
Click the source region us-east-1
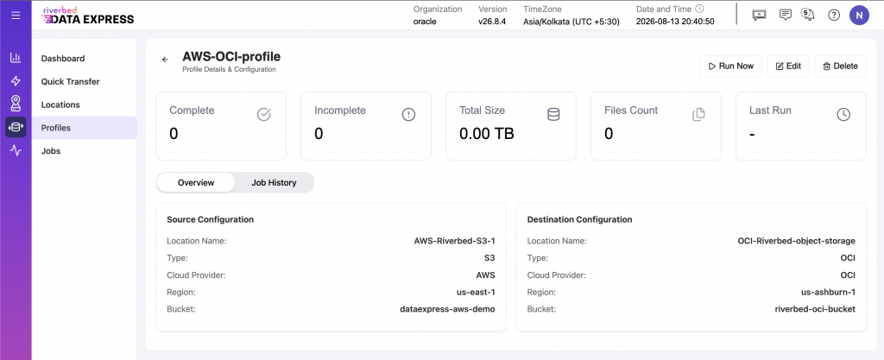[476, 293]
